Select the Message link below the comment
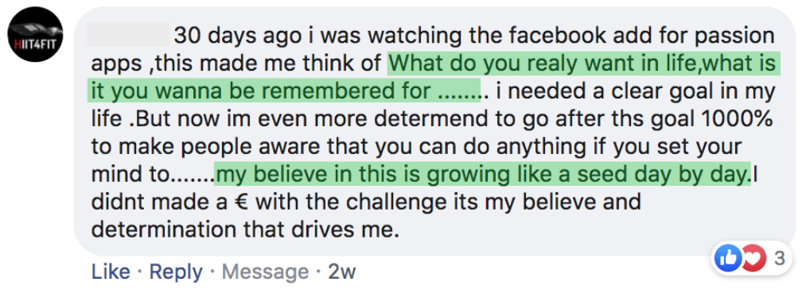802x297 pixels. pyautogui.click(x=265, y=272)
